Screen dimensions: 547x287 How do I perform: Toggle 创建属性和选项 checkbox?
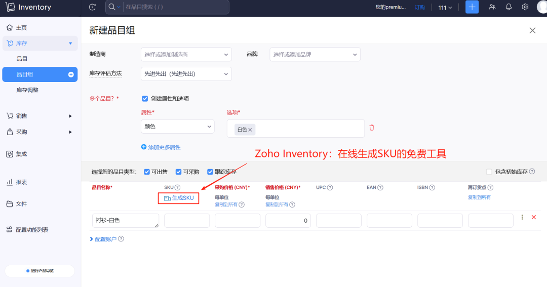click(145, 99)
